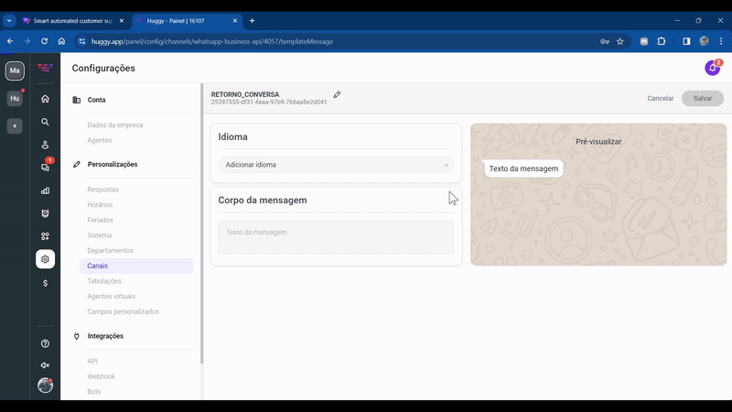Image resolution: width=732 pixels, height=412 pixels.
Task: Open the purple m extension icon in toolbar
Action: pos(644,41)
